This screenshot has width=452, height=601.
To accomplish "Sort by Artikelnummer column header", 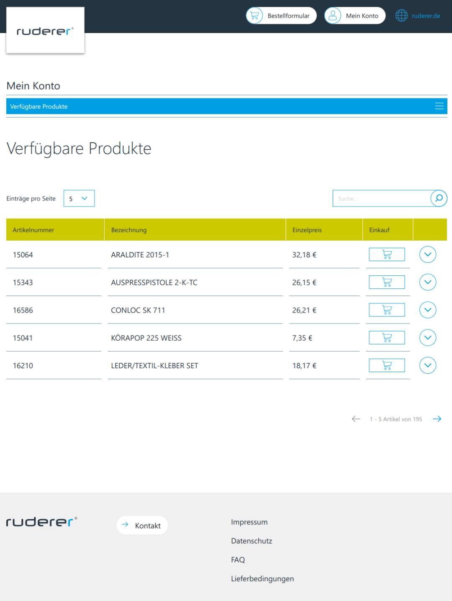I will pyautogui.click(x=55, y=230).
